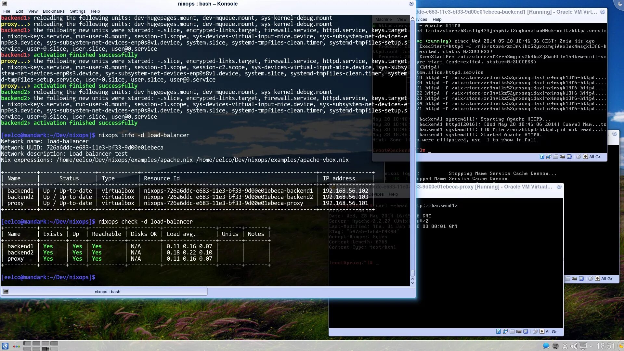The width and height of the screenshot is (624, 351).
Task: Switch to the dark highlighted desktop in pager
Action: [x=45, y=349]
